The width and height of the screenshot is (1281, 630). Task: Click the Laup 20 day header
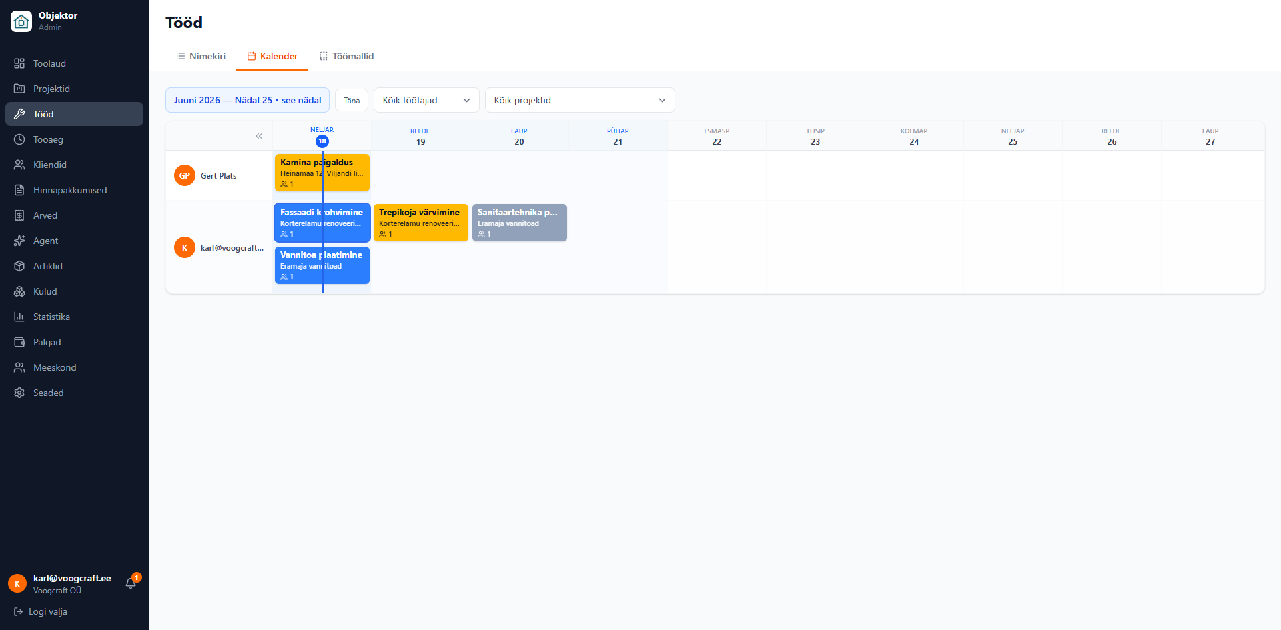pyautogui.click(x=520, y=136)
